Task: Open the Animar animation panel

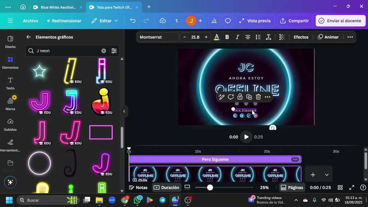Action: coord(328,37)
